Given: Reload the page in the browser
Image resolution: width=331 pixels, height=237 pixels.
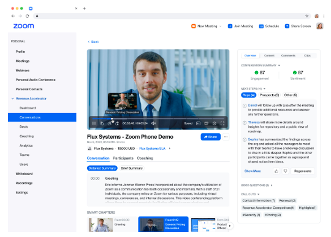Looking at the screenshot, I should [27, 16].
